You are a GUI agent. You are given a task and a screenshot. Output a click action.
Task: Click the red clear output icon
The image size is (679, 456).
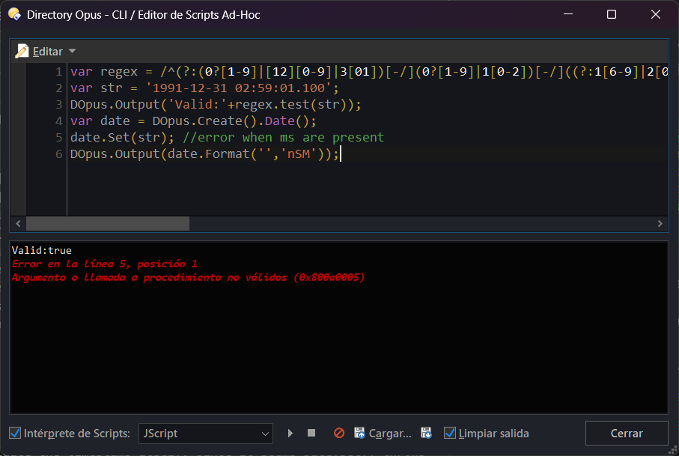click(339, 433)
